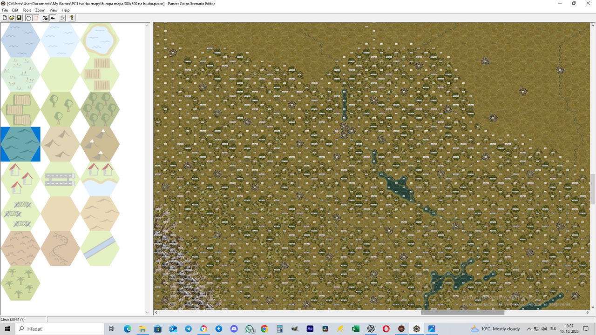This screenshot has width=596, height=335.
Task: Click map scroll right arrow
Action: tap(587, 313)
